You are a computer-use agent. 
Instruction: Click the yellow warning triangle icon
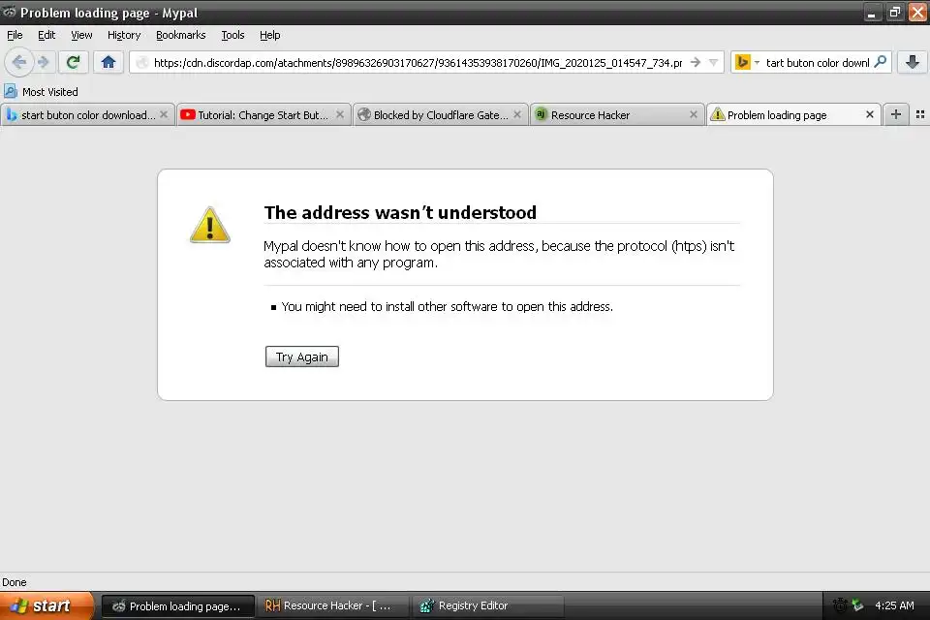[x=210, y=225]
